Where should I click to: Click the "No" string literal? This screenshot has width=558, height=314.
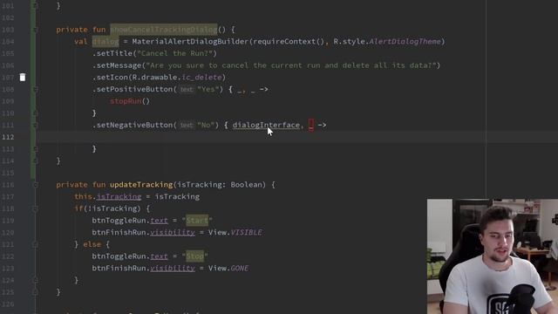[206, 125]
